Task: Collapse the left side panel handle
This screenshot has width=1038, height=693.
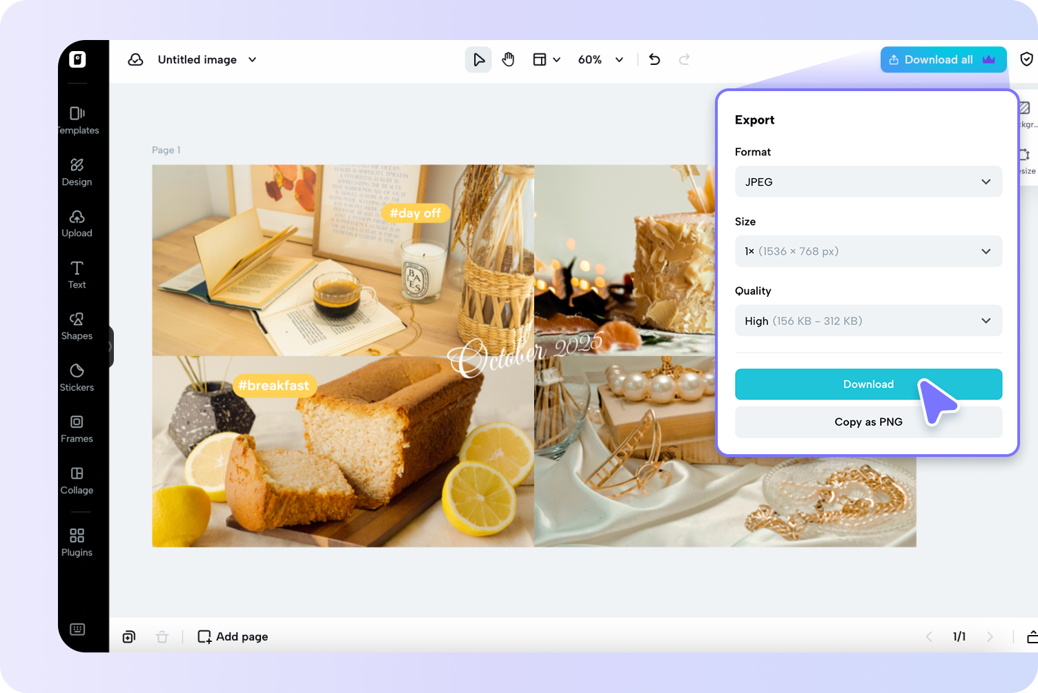Action: coord(110,346)
